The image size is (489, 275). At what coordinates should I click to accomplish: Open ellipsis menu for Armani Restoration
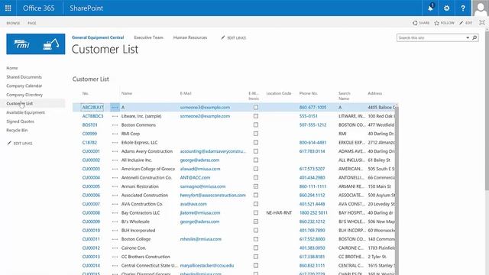click(x=115, y=186)
